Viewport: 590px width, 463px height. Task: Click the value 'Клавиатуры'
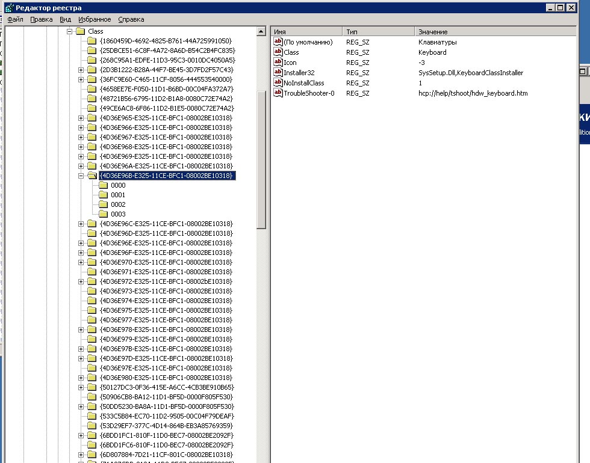click(437, 42)
